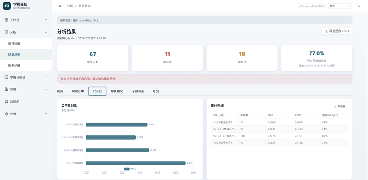Click the 77.0% 历史预测可靠性 card
This screenshot has width=368, height=180.
click(316, 58)
